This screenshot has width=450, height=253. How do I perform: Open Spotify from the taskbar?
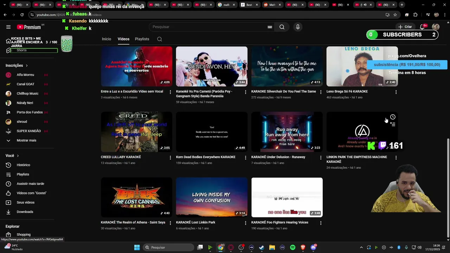[x=292, y=247]
